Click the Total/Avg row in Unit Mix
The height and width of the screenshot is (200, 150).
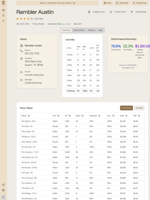82,91
